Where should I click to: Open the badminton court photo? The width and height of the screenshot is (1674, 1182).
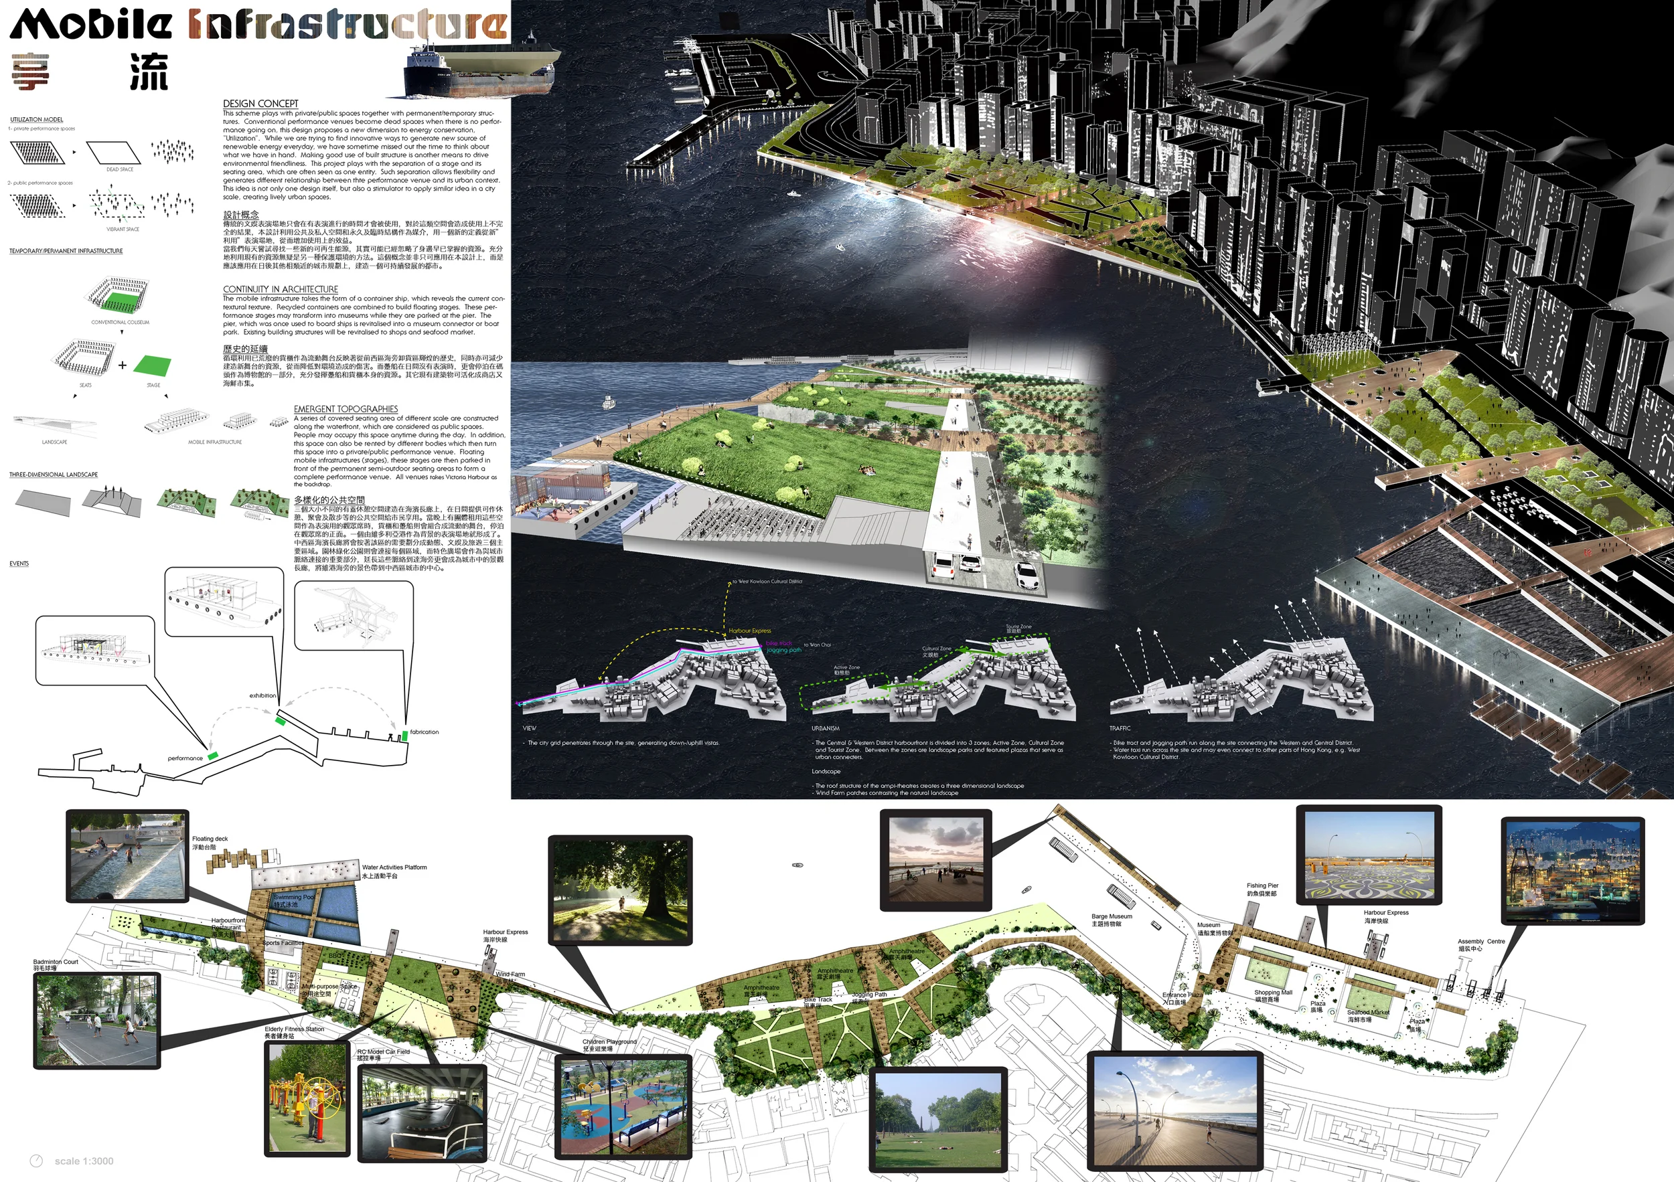point(97,1021)
